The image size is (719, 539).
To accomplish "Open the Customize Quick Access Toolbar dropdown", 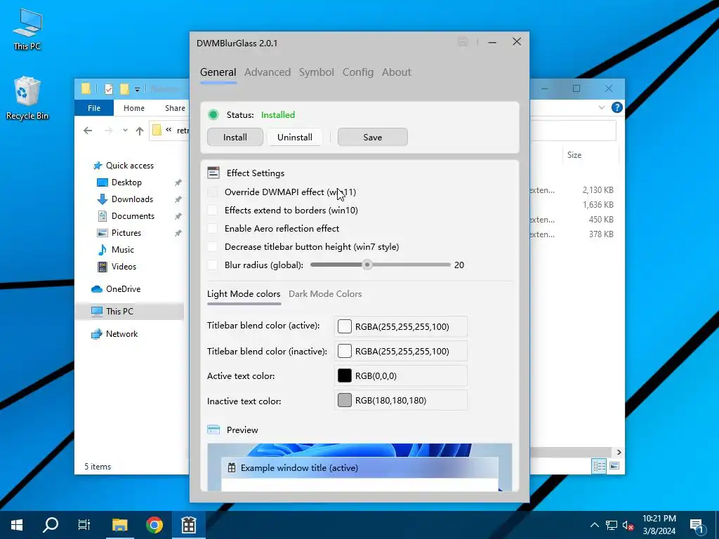I will click(x=137, y=89).
